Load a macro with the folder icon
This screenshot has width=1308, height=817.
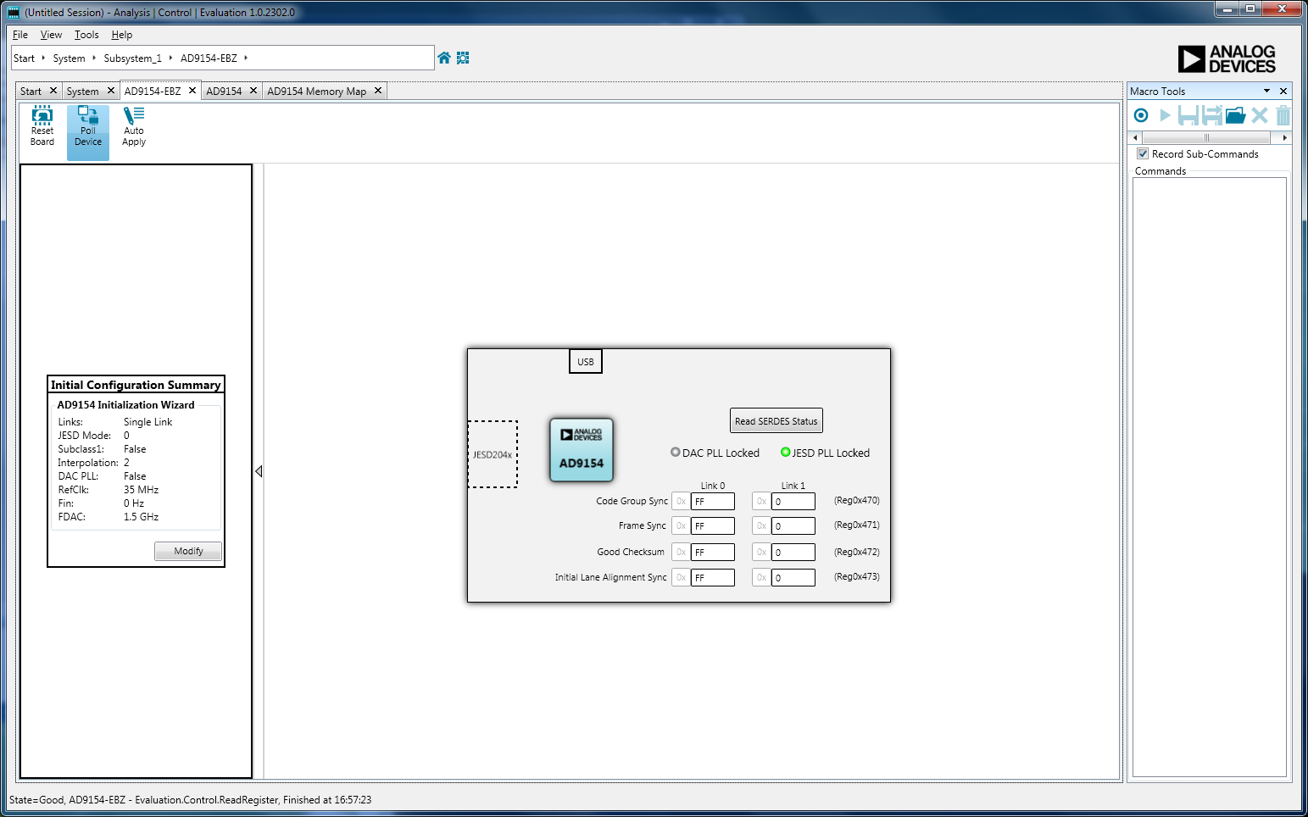(1236, 115)
